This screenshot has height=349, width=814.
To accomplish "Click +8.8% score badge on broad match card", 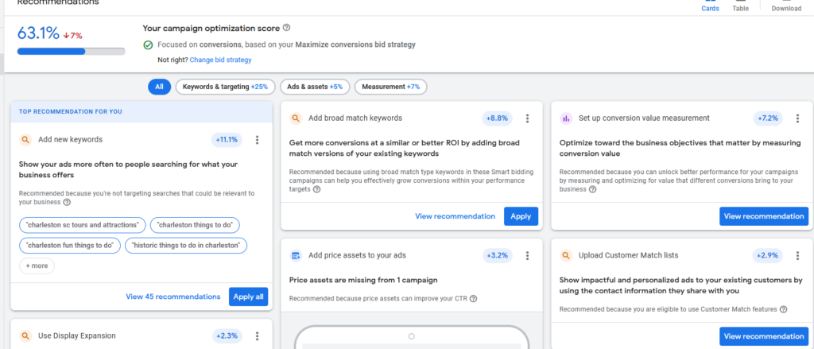I will (498, 118).
